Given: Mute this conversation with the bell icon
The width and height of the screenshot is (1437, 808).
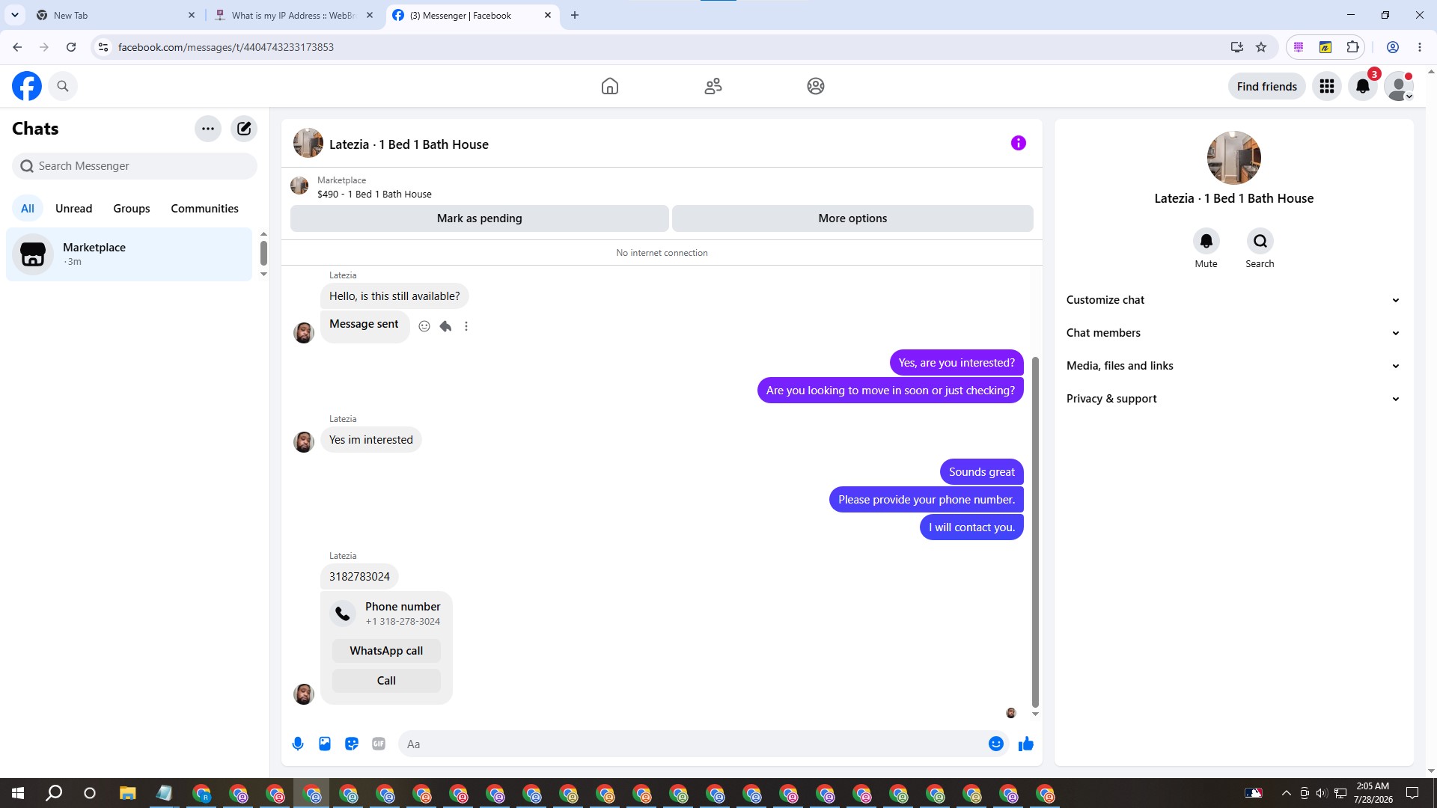Looking at the screenshot, I should 1206,241.
